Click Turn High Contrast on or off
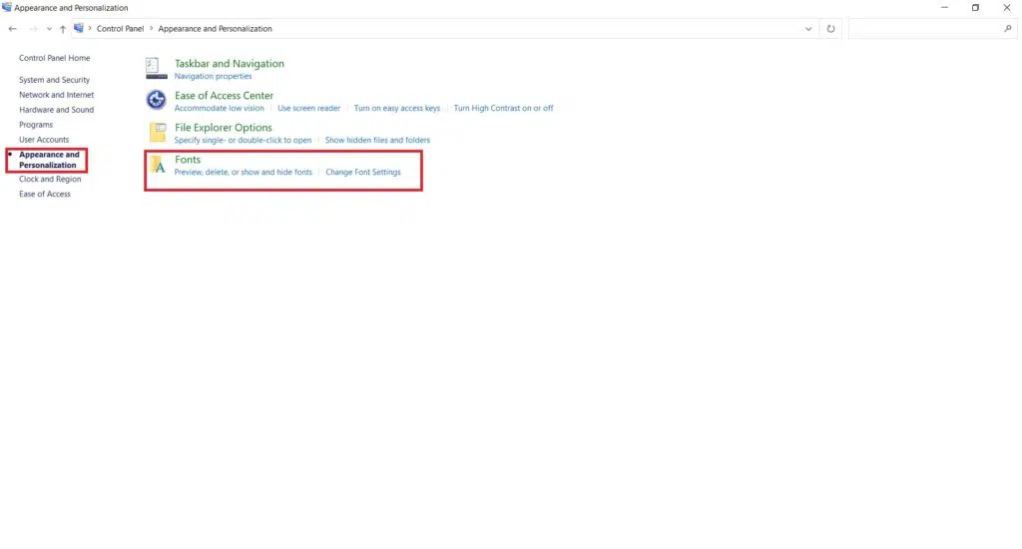Screen dimensions: 1022x549 point(503,108)
